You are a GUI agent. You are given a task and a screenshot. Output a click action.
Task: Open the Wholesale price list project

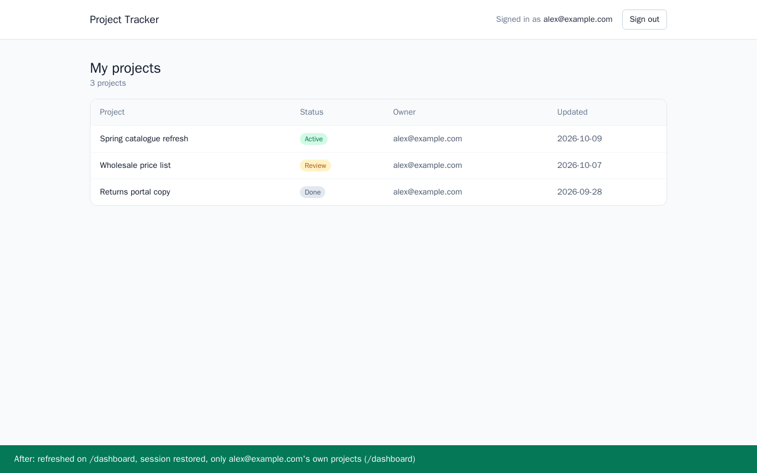135,166
